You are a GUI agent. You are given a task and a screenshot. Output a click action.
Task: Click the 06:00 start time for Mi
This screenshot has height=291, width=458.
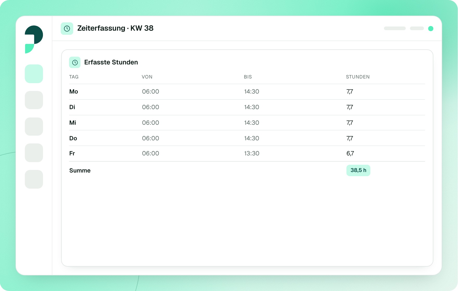pyautogui.click(x=150, y=123)
